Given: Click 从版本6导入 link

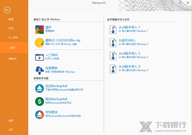Looking at the screenshot, I should [x=127, y=40].
